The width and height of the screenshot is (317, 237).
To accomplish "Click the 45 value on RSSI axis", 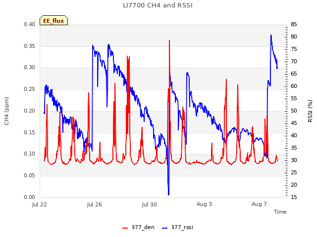I will point(294,123).
